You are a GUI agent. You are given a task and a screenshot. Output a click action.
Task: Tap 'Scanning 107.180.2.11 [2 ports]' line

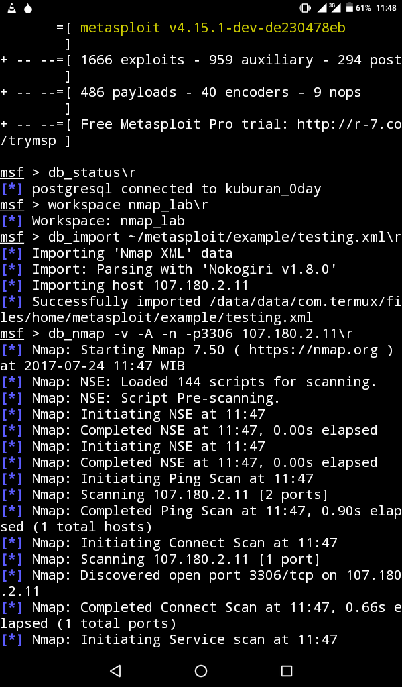(164, 494)
